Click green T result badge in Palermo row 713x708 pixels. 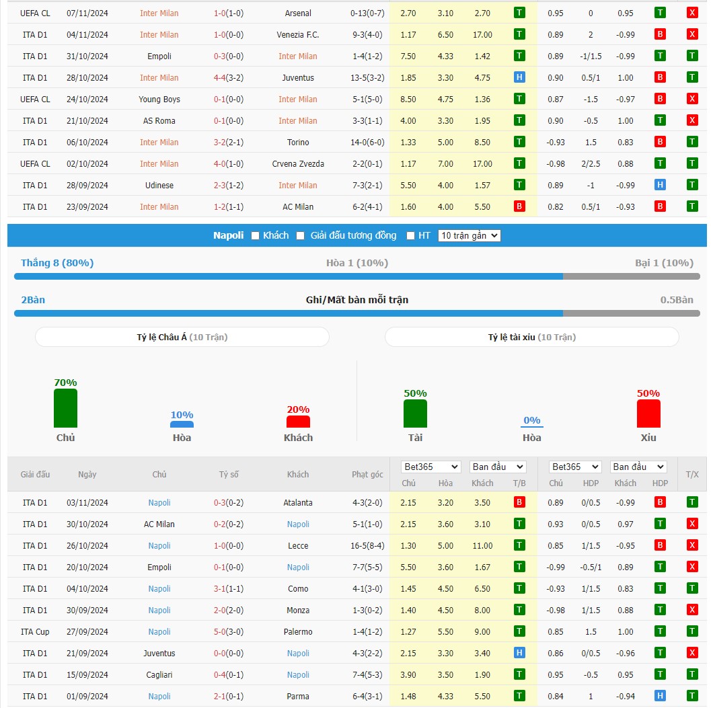point(519,631)
